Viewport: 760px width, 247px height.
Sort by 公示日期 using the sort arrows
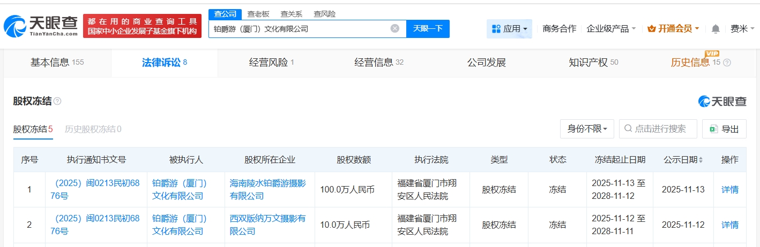[701, 160]
